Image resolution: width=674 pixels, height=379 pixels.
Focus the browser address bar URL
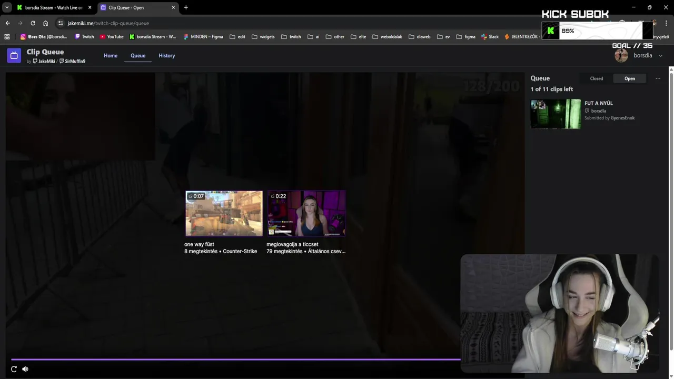click(108, 23)
